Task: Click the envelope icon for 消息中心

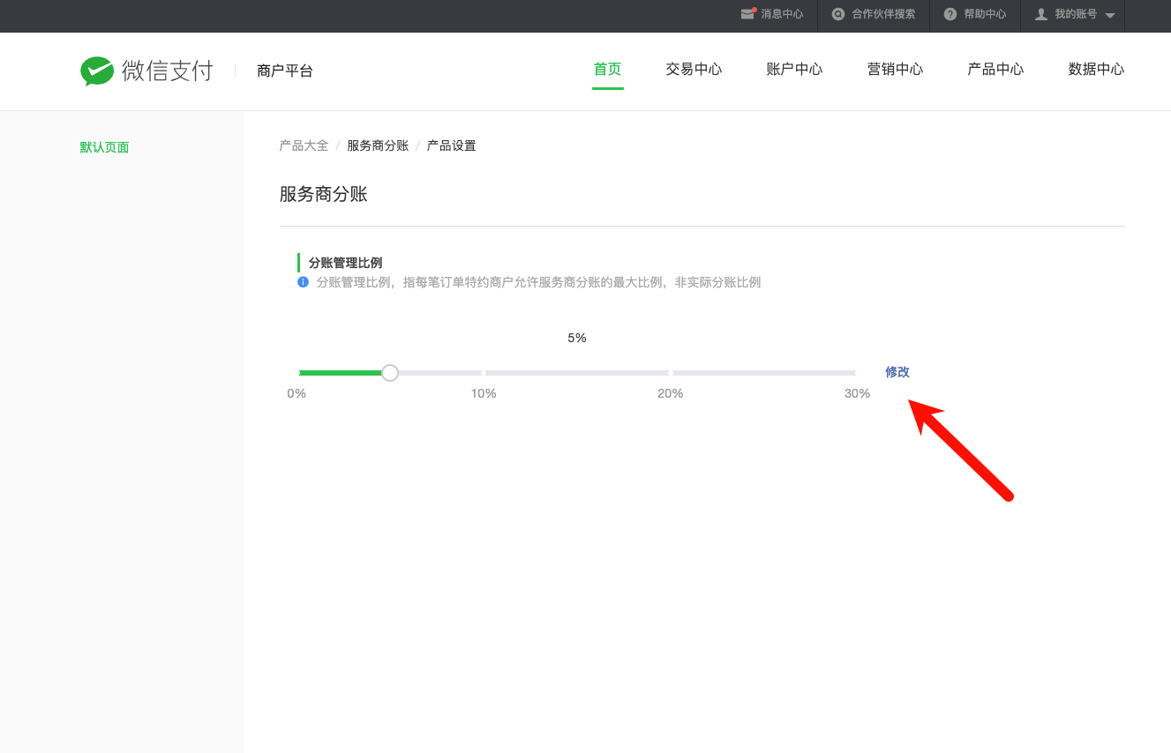Action: point(748,14)
